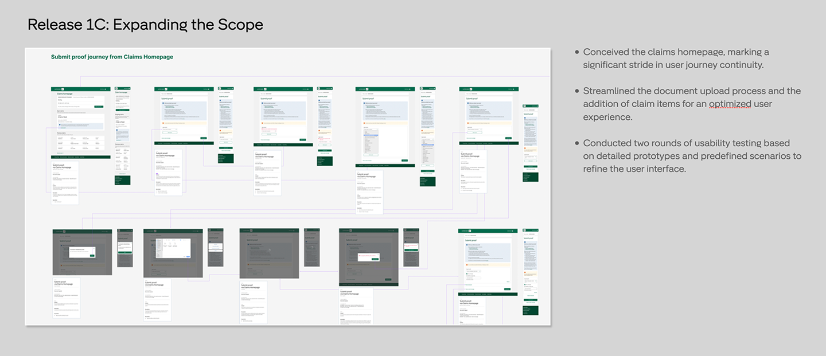Click the orange warning icon in first Submit proof desktop screen
The width and height of the screenshot is (826, 356).
pos(164,123)
